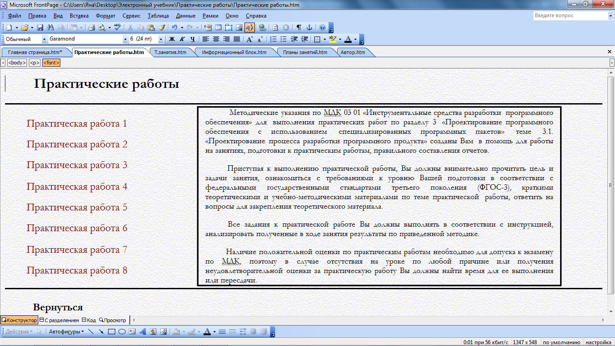Image resolution: width=615 pixels, height=346 pixels.
Task: Insert a hyperlink with the globe-chain icon
Action: tap(262, 27)
